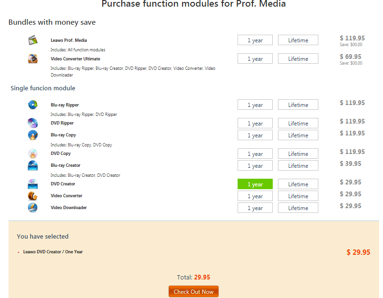The height and width of the screenshot is (298, 383).
Task: Click the red $ 29.95 selected item price
Action: (x=358, y=252)
